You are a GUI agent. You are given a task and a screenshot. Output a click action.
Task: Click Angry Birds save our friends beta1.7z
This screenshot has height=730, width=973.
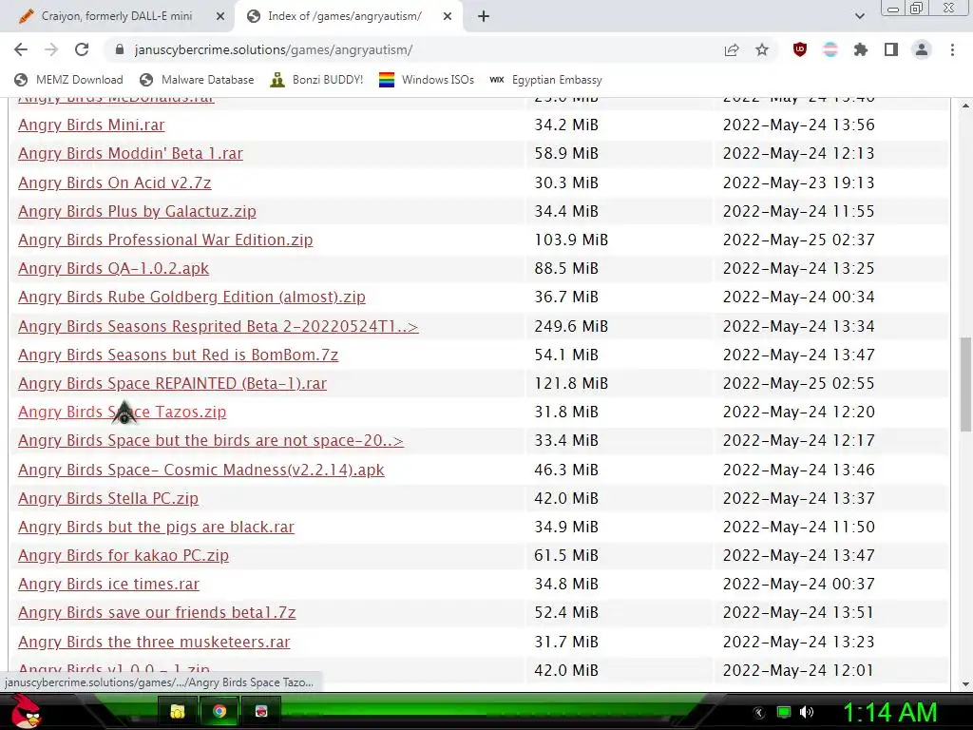(157, 612)
